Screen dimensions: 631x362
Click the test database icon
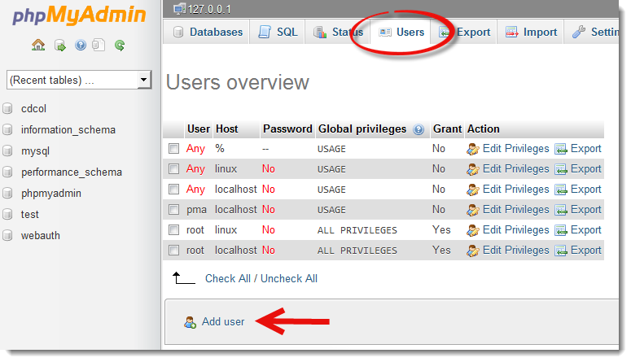tap(7, 214)
